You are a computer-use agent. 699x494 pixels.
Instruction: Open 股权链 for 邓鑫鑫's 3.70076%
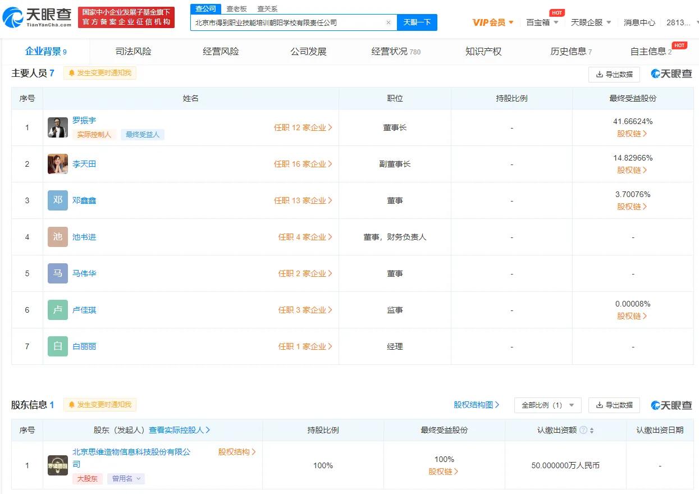pos(632,207)
